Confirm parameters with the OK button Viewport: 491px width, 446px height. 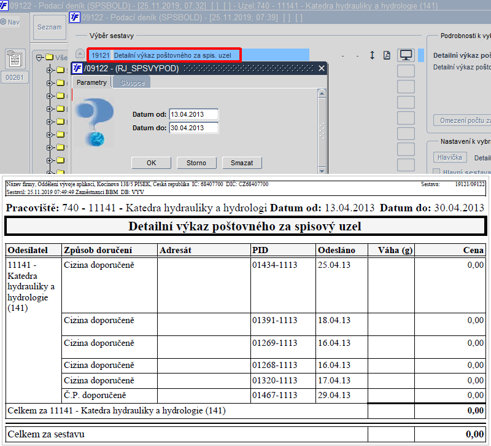[151, 163]
